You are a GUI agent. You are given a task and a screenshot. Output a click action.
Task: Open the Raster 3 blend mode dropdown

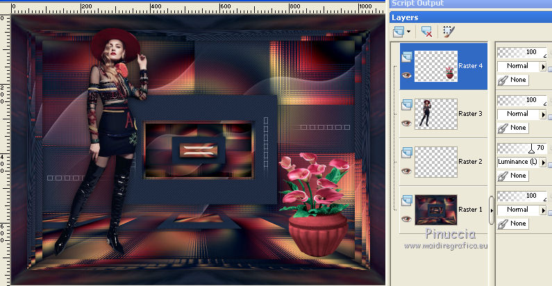(x=521, y=114)
